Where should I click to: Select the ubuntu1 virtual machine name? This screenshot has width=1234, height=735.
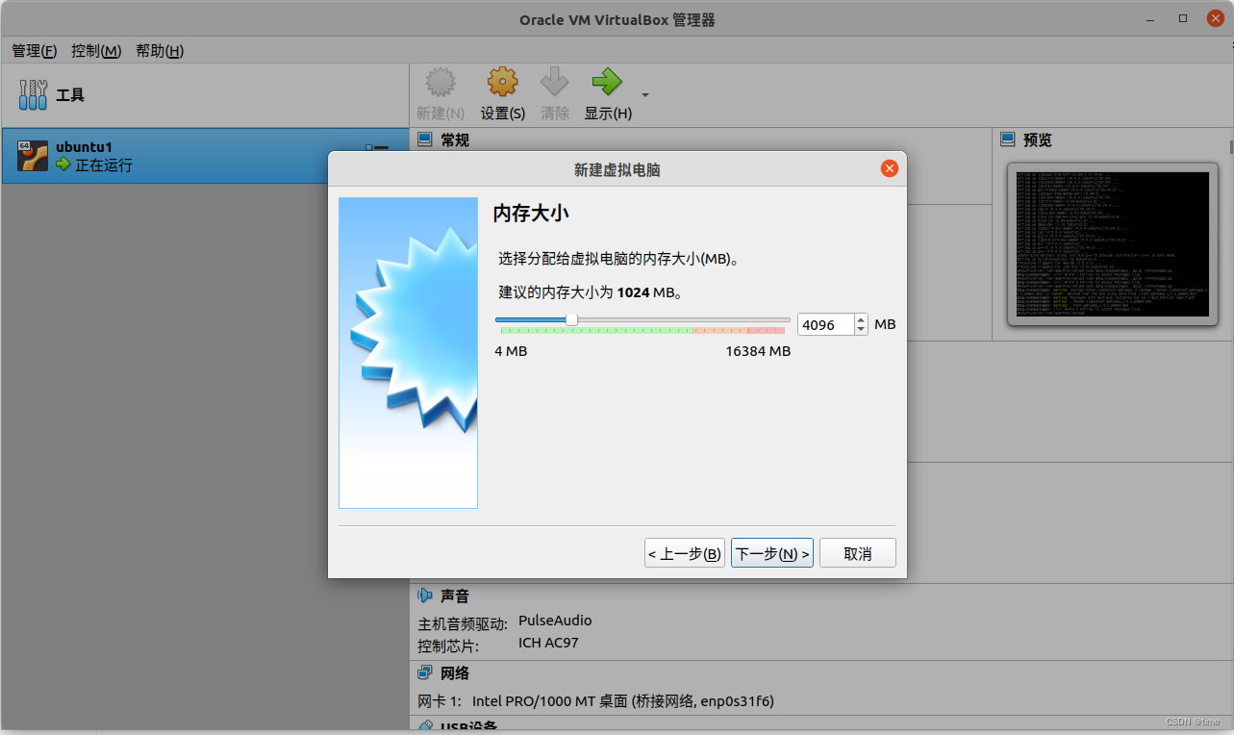tap(85, 147)
